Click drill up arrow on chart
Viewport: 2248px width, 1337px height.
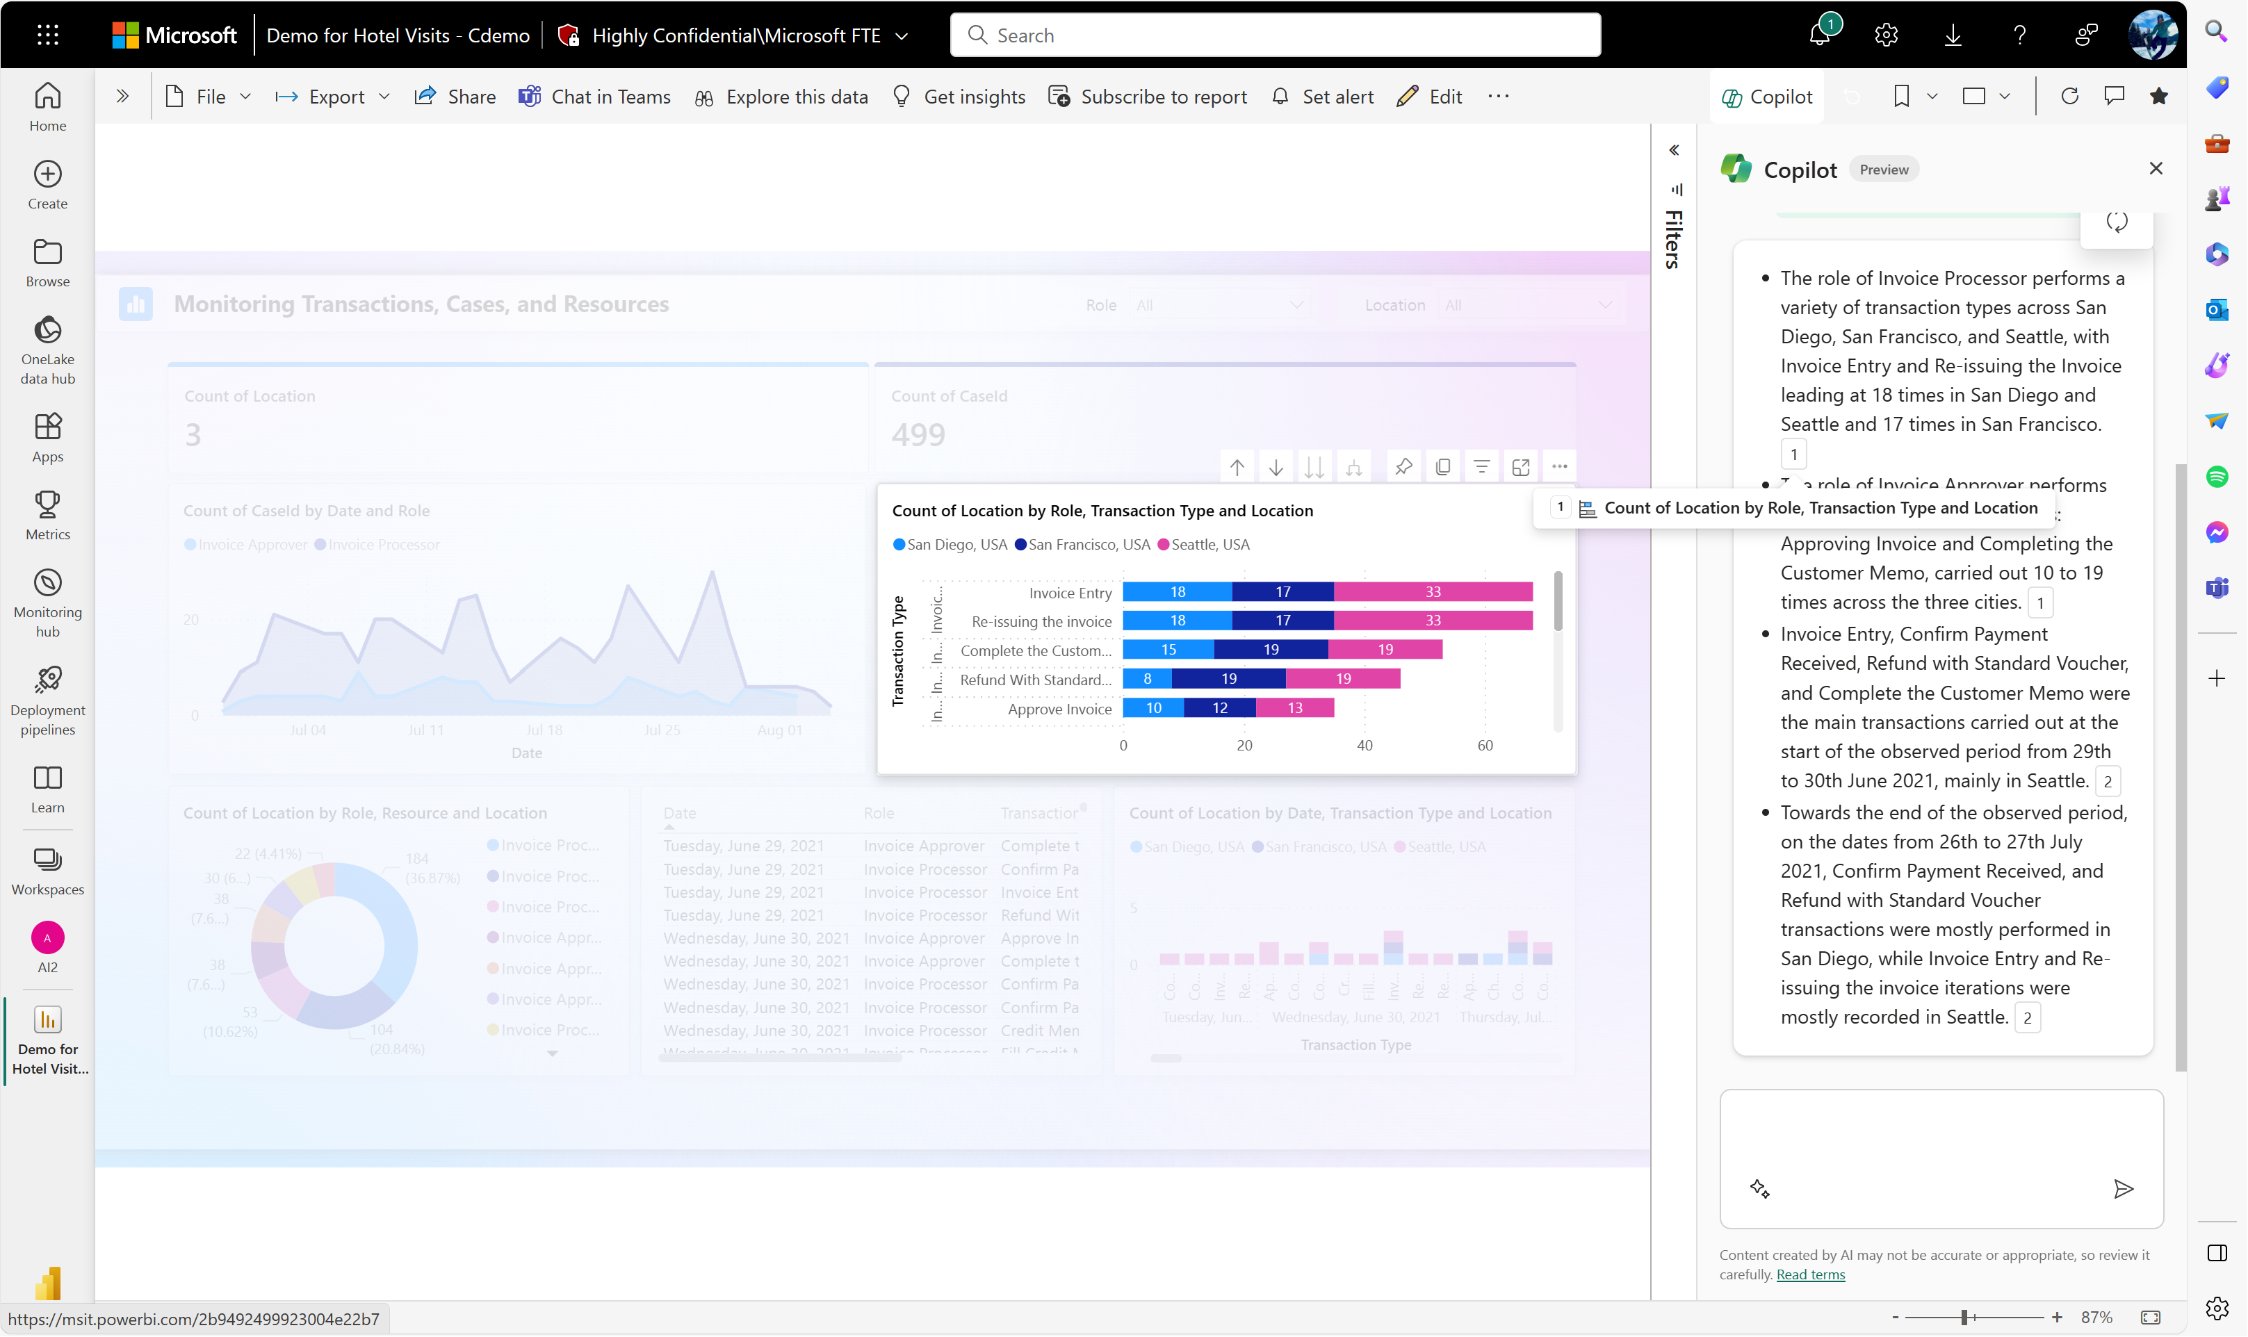point(1237,467)
